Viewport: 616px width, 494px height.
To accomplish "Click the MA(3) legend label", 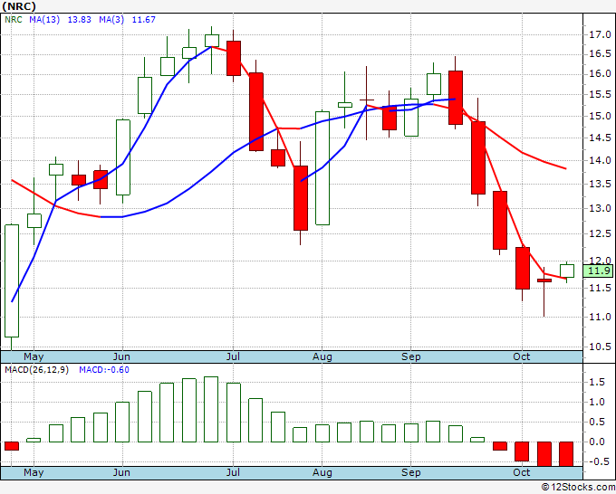I will coord(111,20).
